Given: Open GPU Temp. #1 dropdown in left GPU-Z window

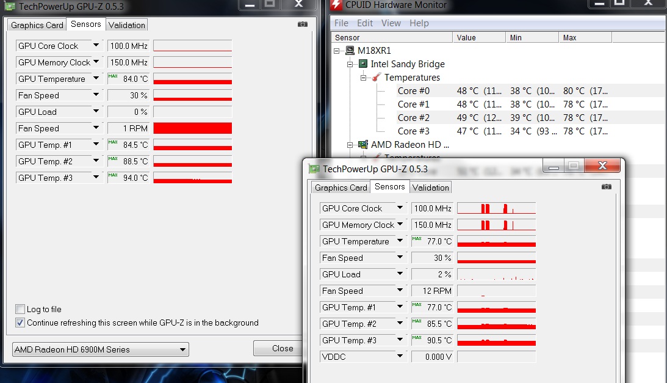Looking at the screenshot, I should tap(96, 144).
